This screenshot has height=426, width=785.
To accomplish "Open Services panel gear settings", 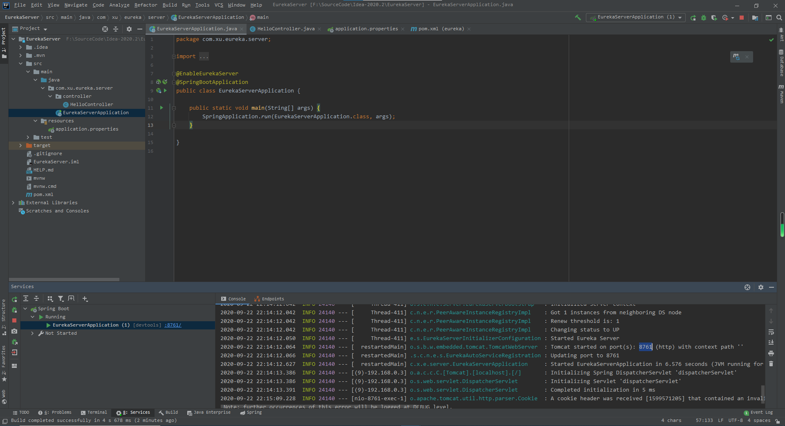I will 761,287.
